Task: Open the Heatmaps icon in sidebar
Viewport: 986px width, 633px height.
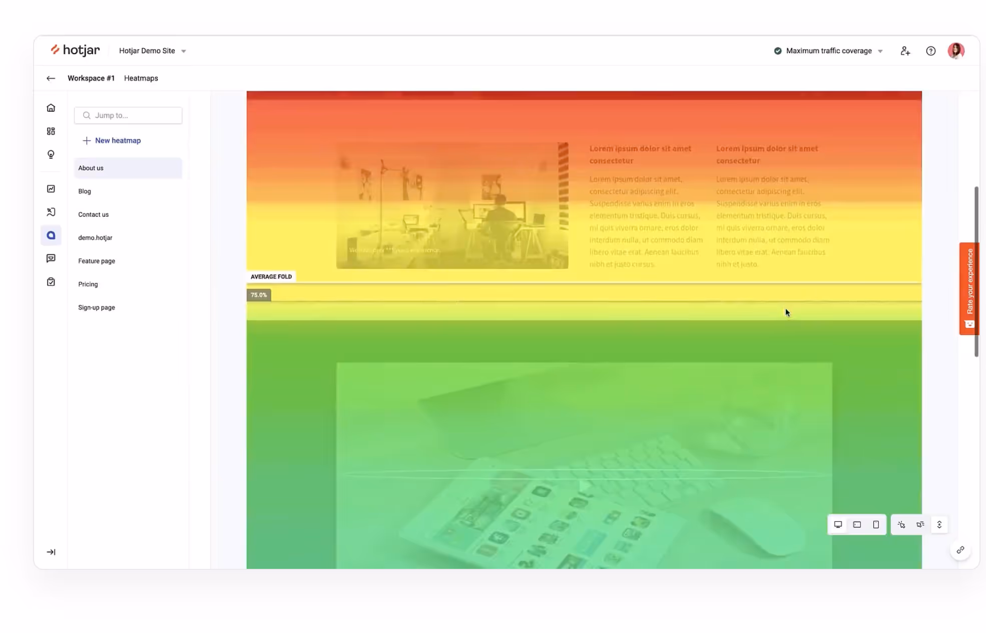Action: 51,235
